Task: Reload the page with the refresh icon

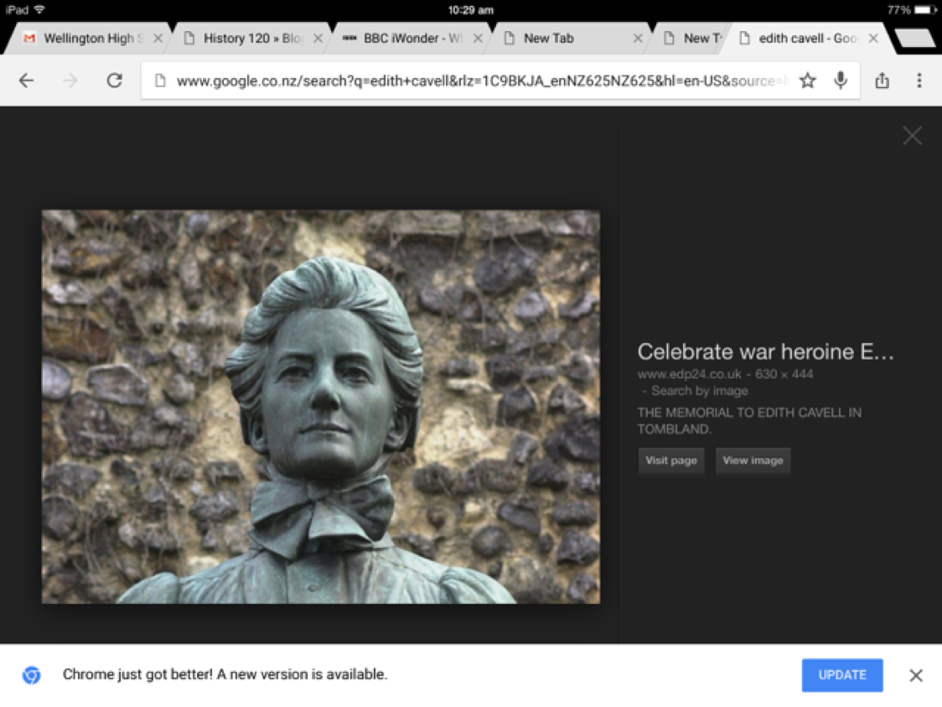Action: pyautogui.click(x=114, y=81)
